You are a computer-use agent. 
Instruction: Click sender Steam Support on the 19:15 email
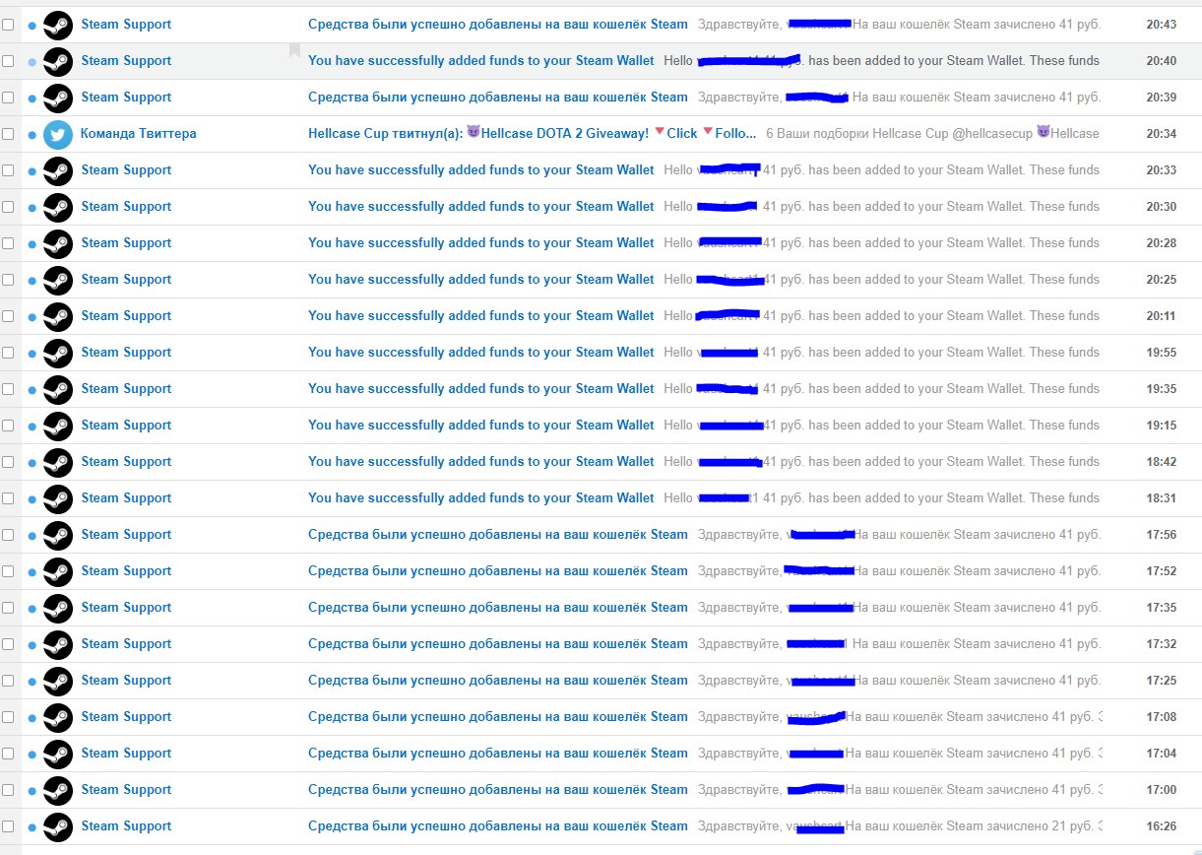pyautogui.click(x=126, y=426)
